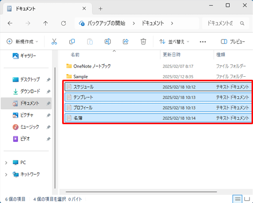
Task: Click the Cut scissors icon
Action: coord(54,41)
